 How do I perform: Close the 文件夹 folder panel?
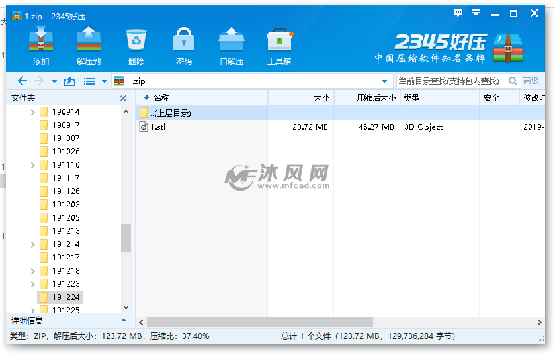[x=123, y=98]
